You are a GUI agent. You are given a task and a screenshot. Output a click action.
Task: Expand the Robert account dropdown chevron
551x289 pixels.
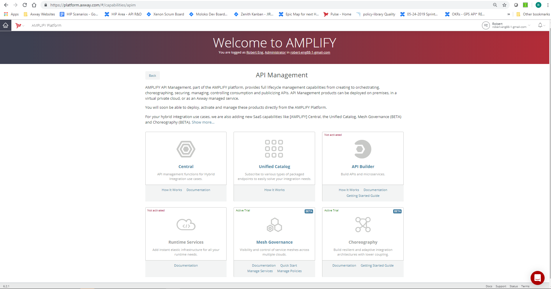(x=529, y=25)
